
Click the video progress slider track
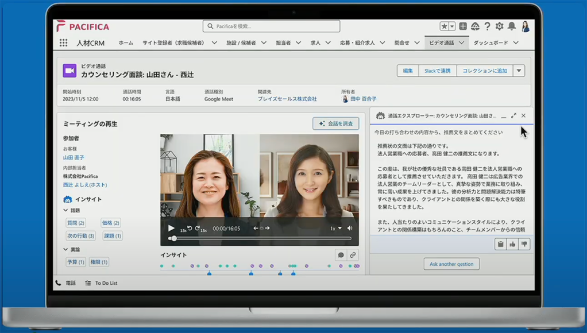click(x=258, y=238)
